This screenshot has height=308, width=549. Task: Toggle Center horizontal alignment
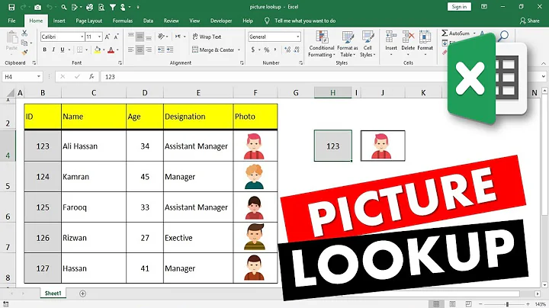(x=140, y=50)
